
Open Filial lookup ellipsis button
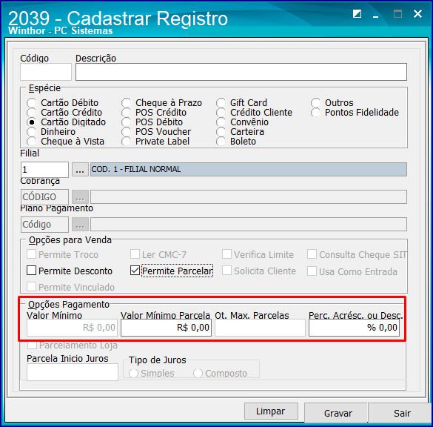(80, 170)
